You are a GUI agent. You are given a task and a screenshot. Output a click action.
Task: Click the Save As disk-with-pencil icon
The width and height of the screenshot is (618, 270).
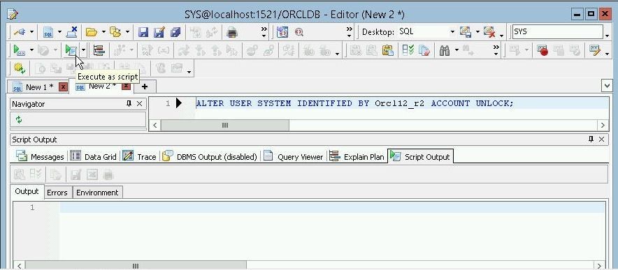(x=159, y=32)
